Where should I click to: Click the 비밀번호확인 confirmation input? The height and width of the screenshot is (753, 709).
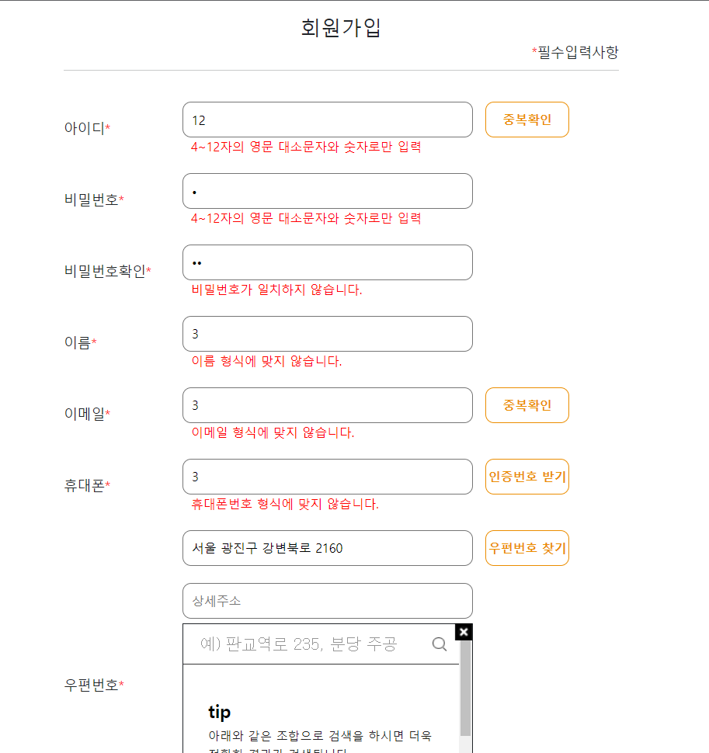(x=327, y=262)
